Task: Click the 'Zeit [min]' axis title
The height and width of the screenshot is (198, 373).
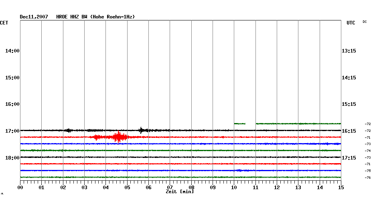Action: coord(180,192)
